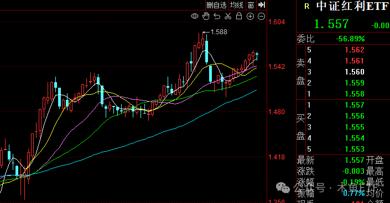Click the 卖盘 sell side label
The width and height of the screenshot is (390, 203).
(301, 72)
